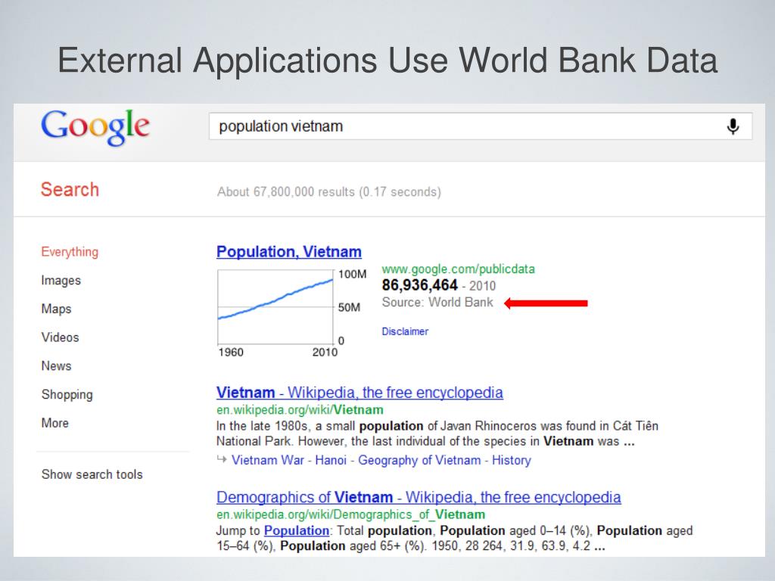Screen dimensions: 775x581
Task: Open the Disclaimer link
Action: click(x=405, y=331)
